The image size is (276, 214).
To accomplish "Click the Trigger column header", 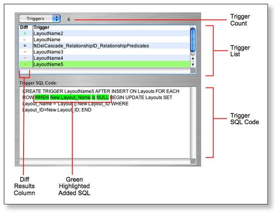I will (x=41, y=27).
